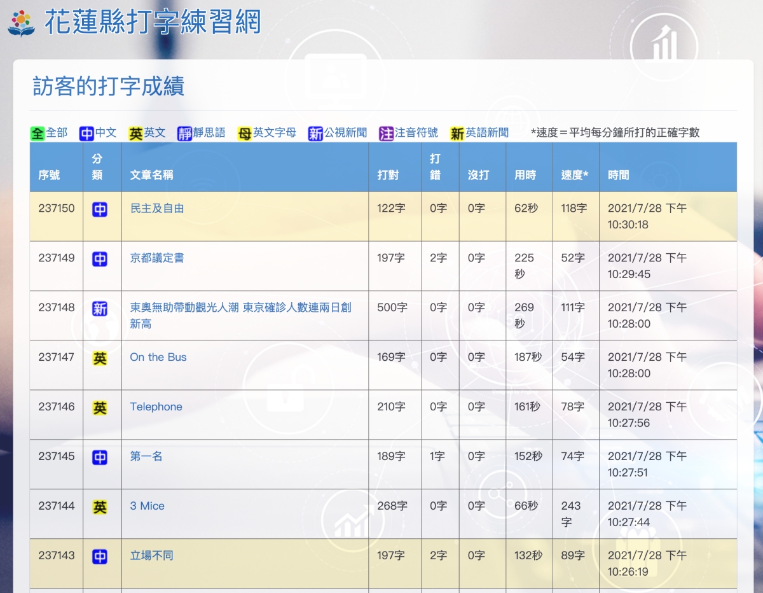Open the 花蓮縣打字練習網 site title link
The image size is (763, 593).
[x=153, y=22]
